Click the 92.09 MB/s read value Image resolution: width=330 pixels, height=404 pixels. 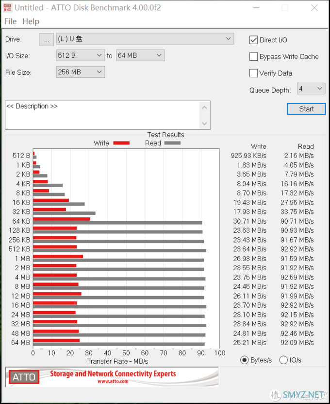(297, 343)
